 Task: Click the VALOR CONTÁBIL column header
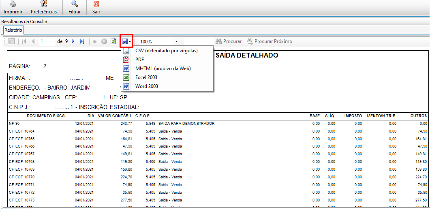tap(115, 116)
